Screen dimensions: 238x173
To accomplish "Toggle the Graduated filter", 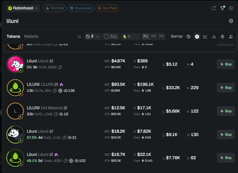I will tap(80, 8).
